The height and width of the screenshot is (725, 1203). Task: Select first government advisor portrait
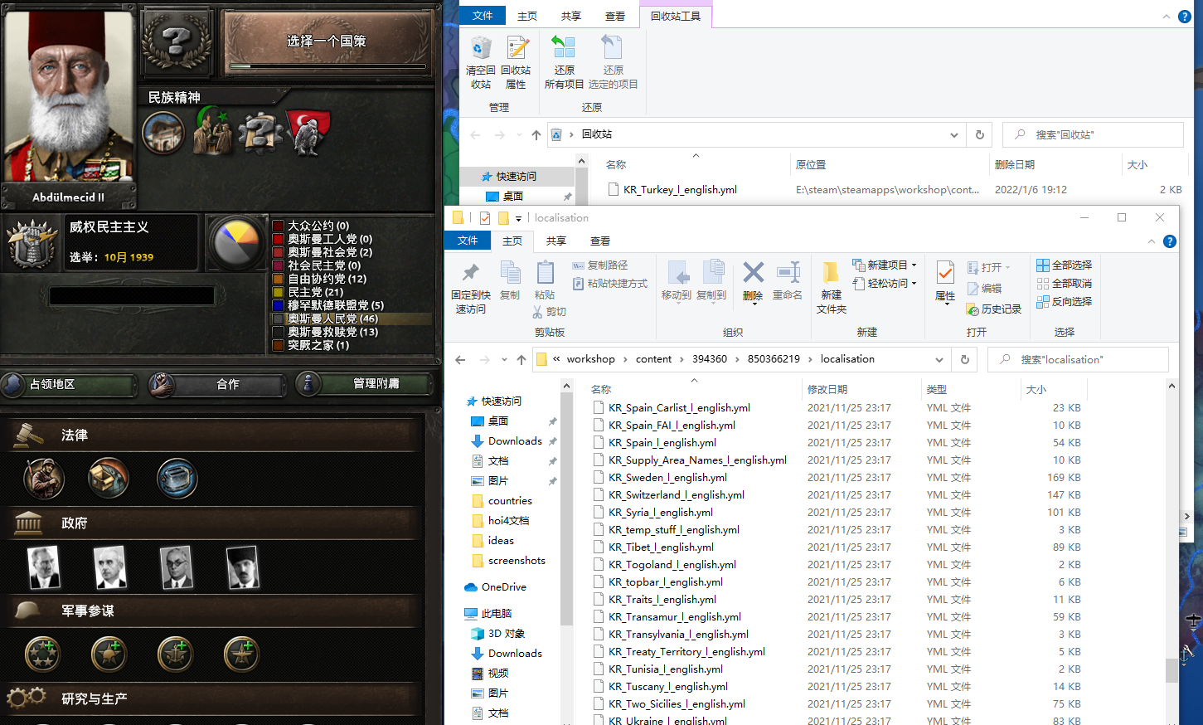44,567
